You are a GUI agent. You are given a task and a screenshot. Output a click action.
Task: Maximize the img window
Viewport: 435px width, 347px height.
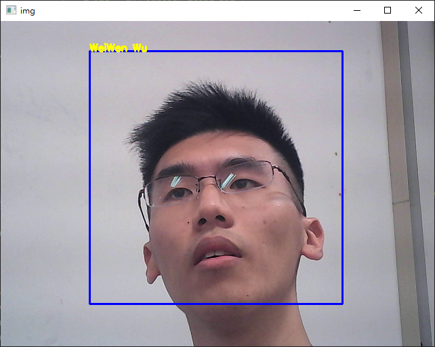click(388, 11)
